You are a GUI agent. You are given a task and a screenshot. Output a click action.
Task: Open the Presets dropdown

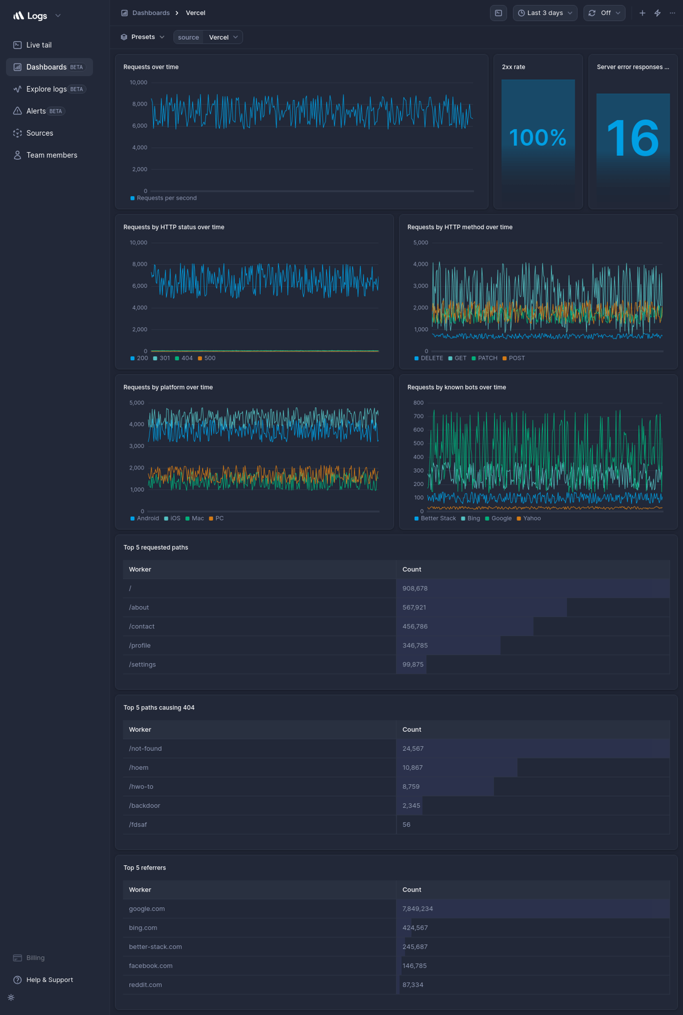pos(143,37)
